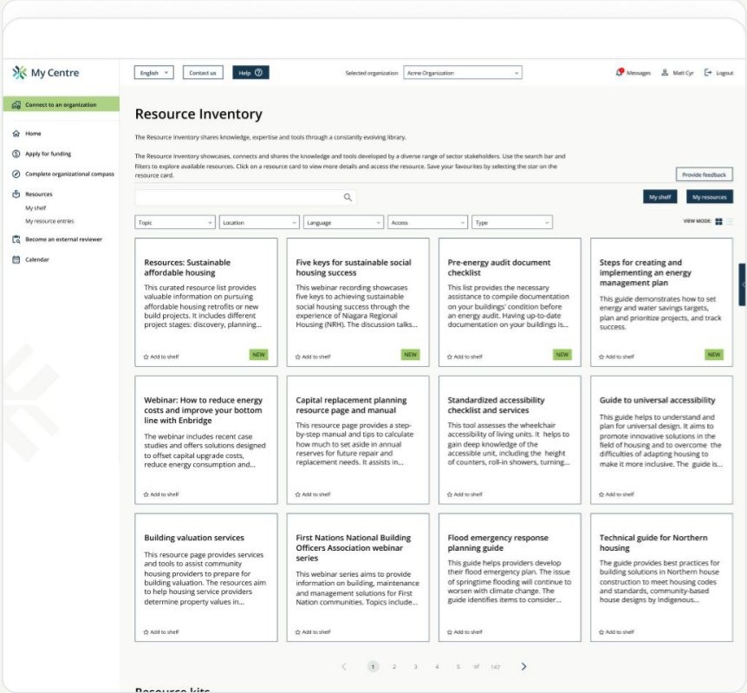This screenshot has height=693, width=747.
Task: Switch to grid view mode icon
Action: 719,221
